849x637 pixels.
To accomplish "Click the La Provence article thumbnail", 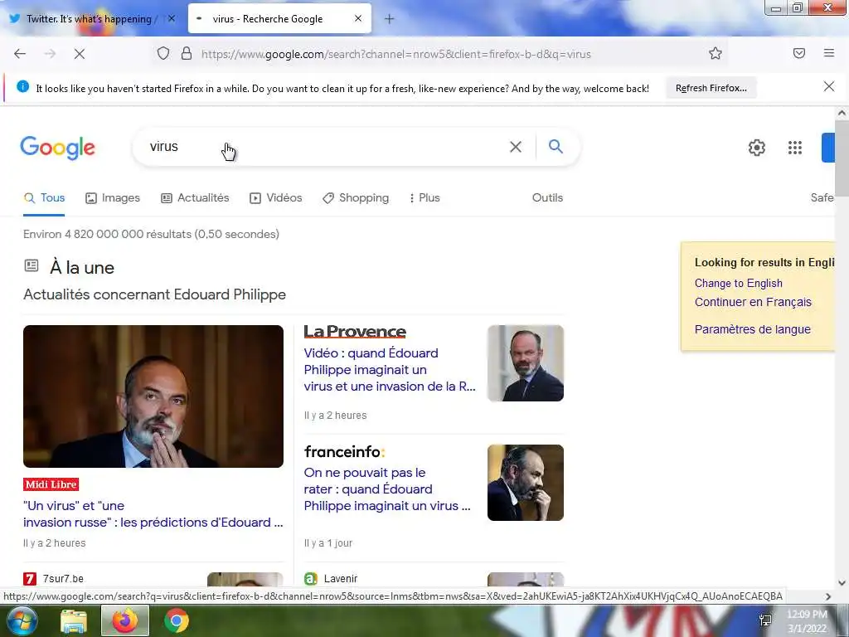I will click(525, 363).
